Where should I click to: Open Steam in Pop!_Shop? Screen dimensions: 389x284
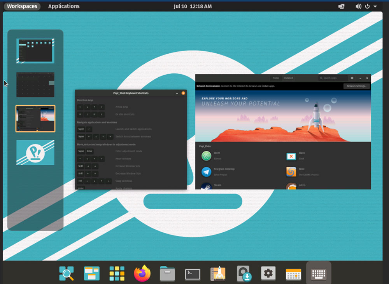(x=206, y=185)
